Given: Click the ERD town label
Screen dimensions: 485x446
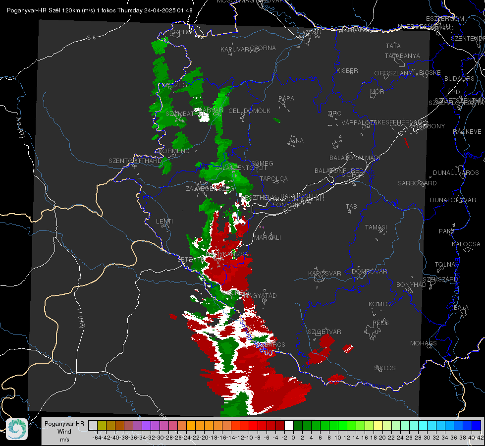Looking at the screenshot, I should tap(454, 92).
